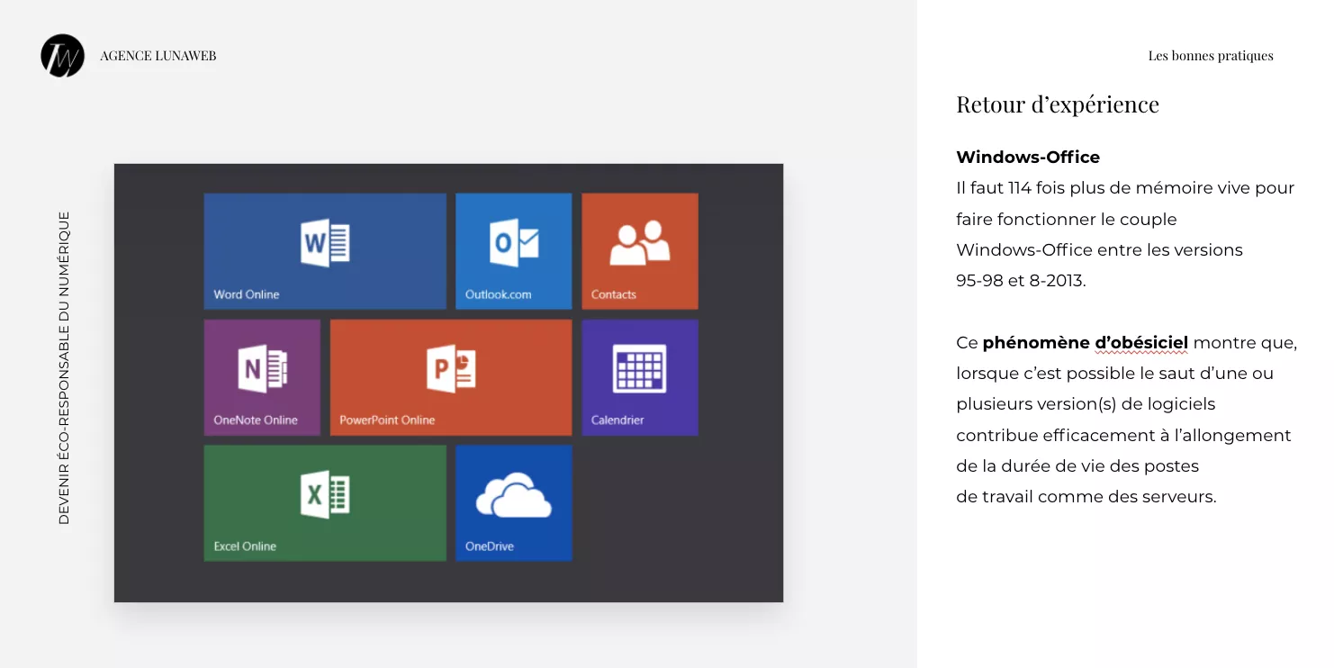
Task: Click the 'Les bonnes pratiques' label
Action: [x=1211, y=56]
